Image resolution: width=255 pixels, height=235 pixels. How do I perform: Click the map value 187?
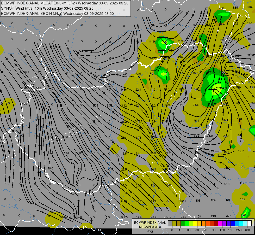212,152
